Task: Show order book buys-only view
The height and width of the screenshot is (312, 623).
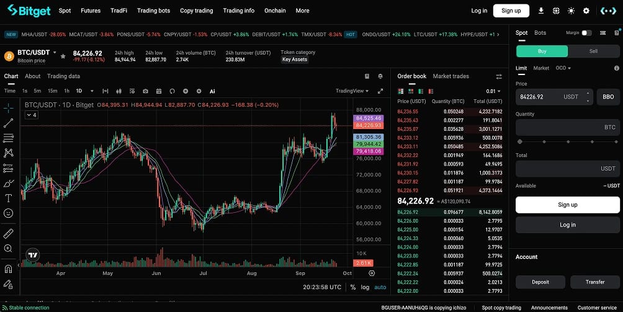Action: (421, 91)
